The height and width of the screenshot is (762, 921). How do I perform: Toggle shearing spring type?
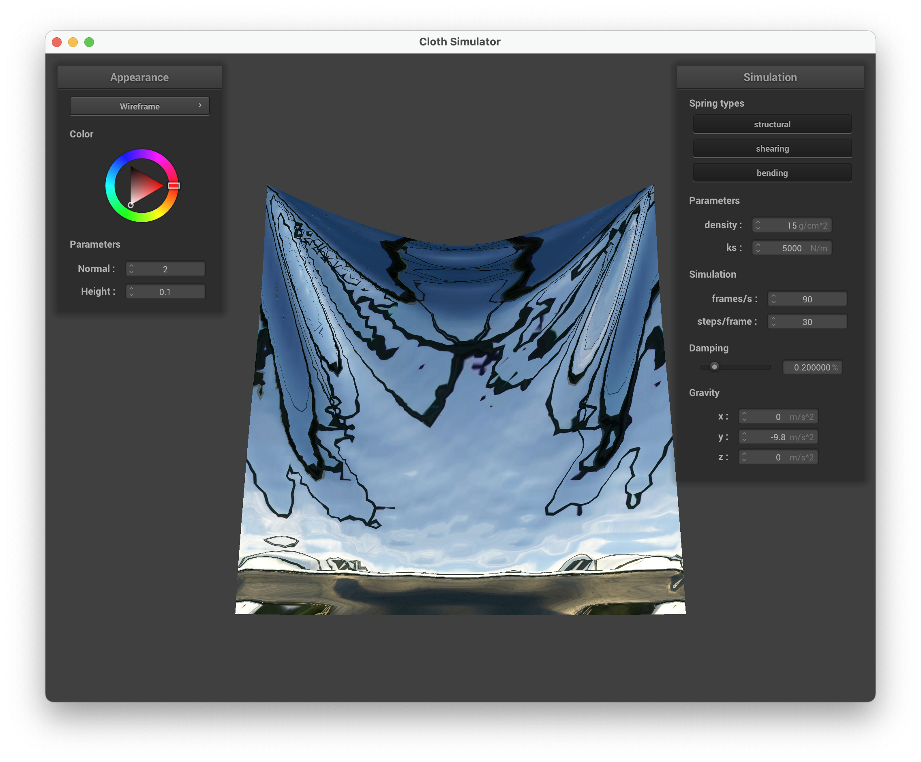[x=772, y=149]
